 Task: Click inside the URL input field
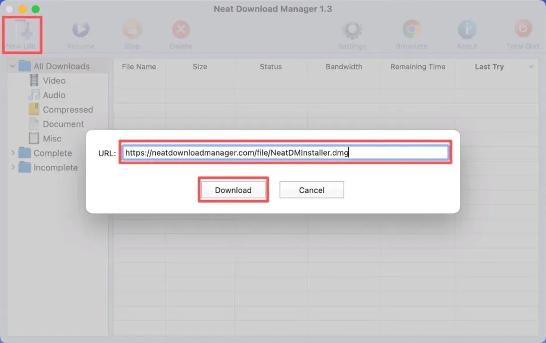(286, 153)
